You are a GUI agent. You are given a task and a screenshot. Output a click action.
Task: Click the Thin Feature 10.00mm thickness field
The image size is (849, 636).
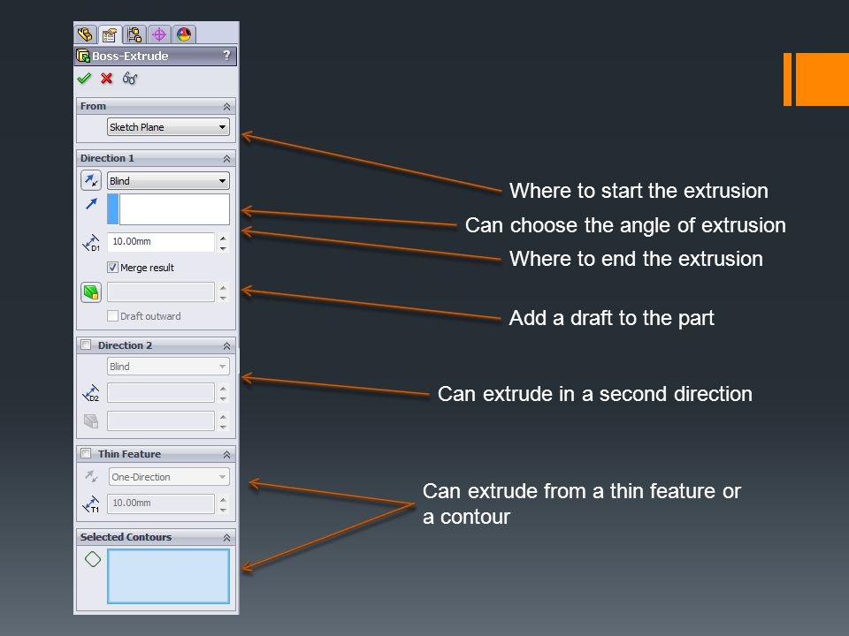click(161, 503)
